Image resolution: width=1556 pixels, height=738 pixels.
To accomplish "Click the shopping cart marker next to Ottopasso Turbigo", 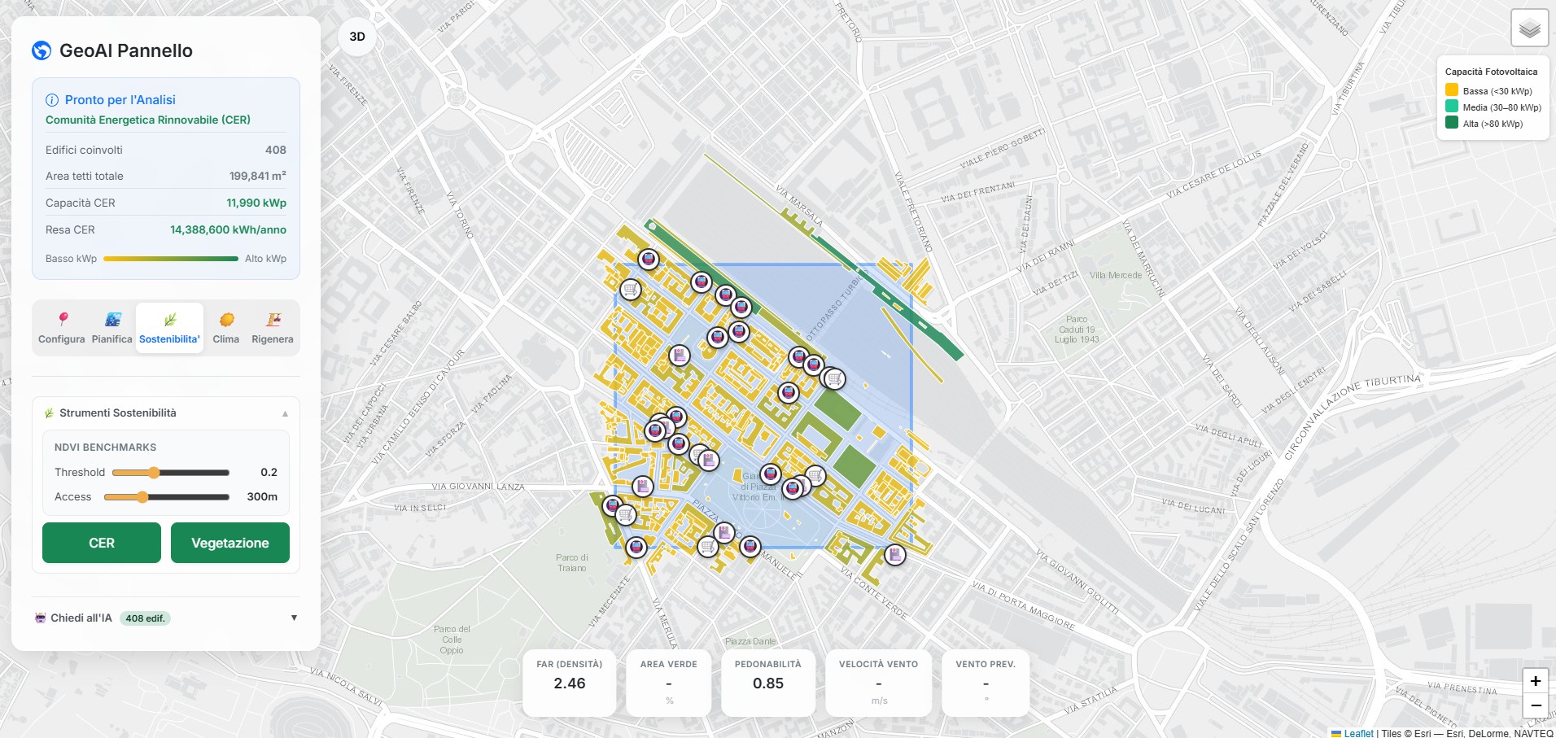I will click(x=835, y=378).
